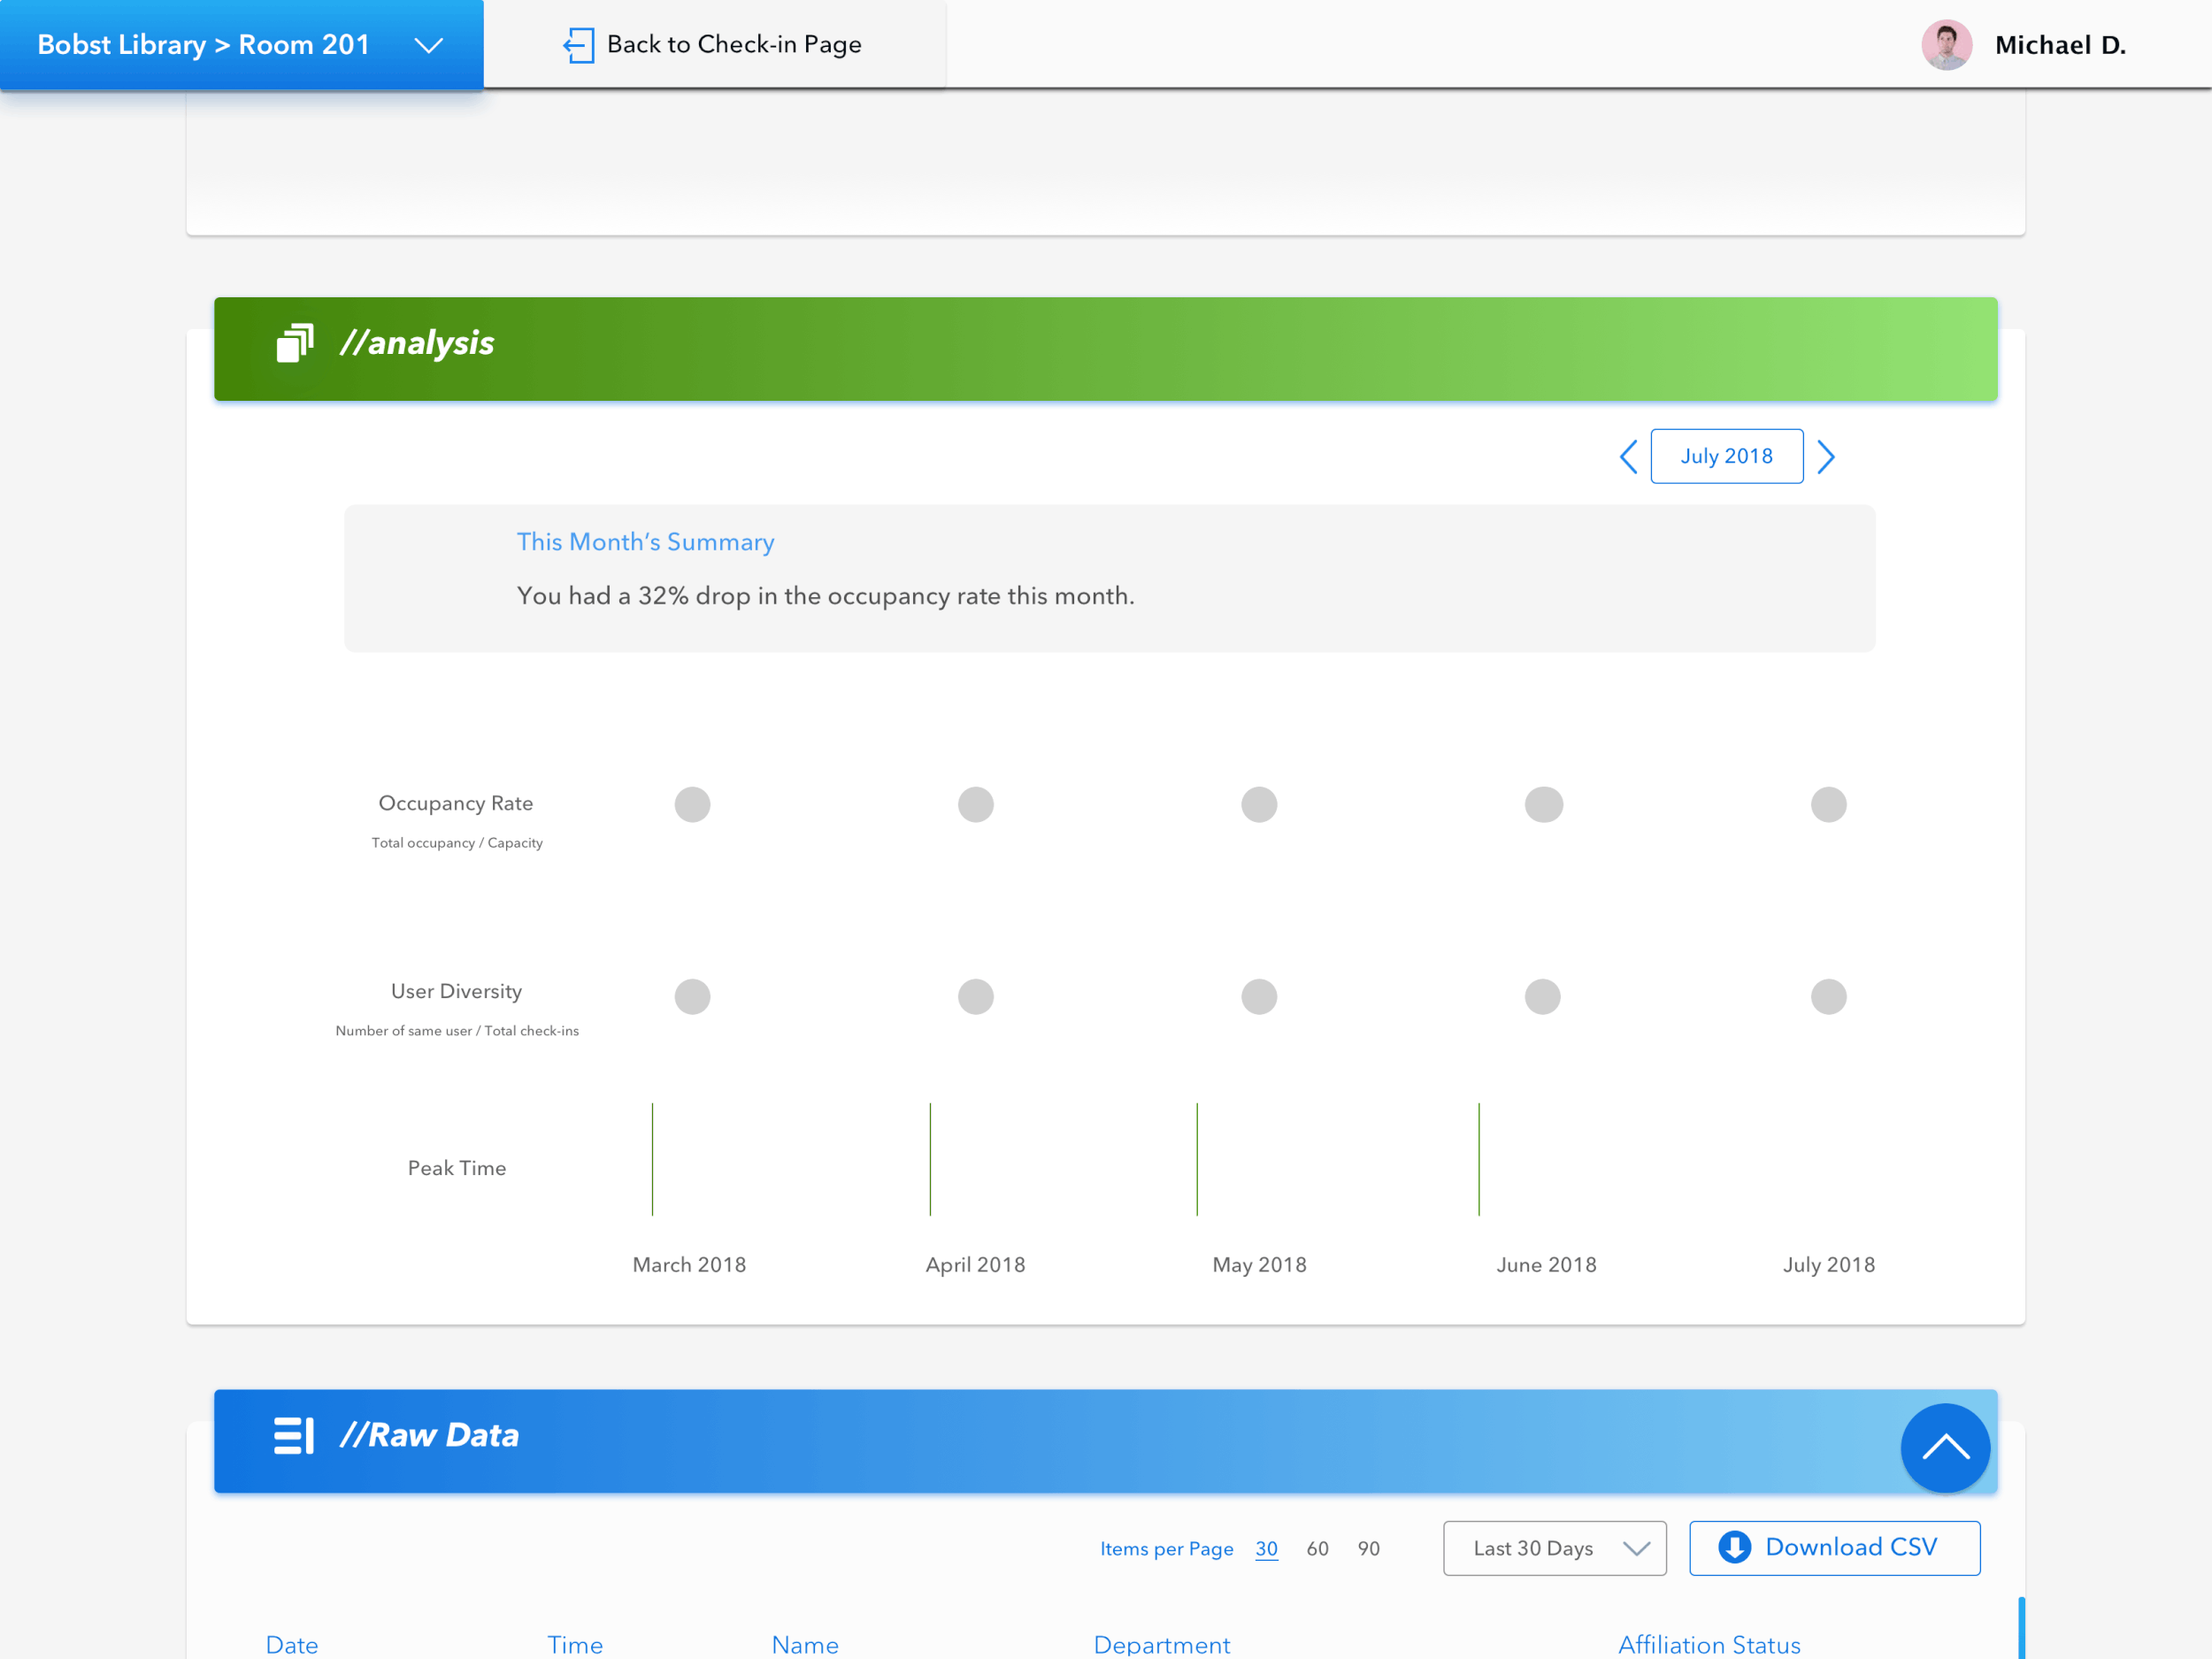
Task: Click the Occupancy Rate dot for March 2018
Action: [x=692, y=804]
